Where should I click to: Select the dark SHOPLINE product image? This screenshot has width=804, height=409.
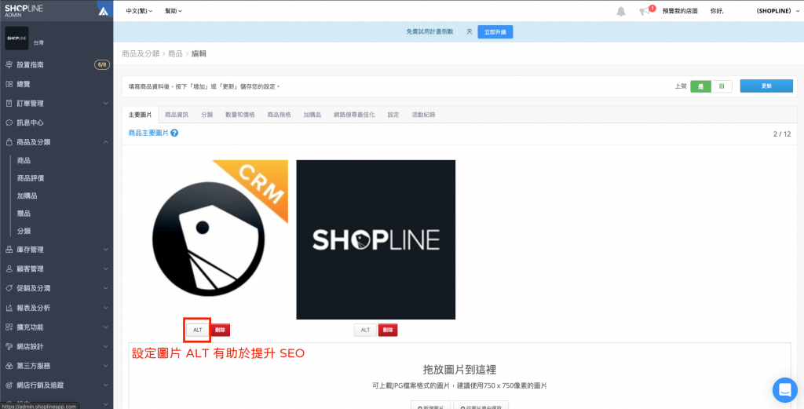pyautogui.click(x=376, y=239)
